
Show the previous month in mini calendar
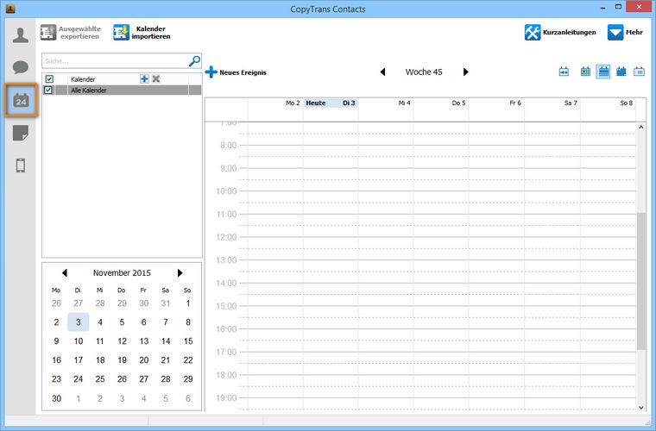[65, 272]
